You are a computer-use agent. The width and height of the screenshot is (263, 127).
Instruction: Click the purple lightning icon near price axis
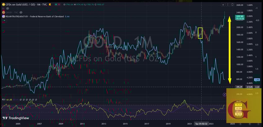click(x=225, y=95)
